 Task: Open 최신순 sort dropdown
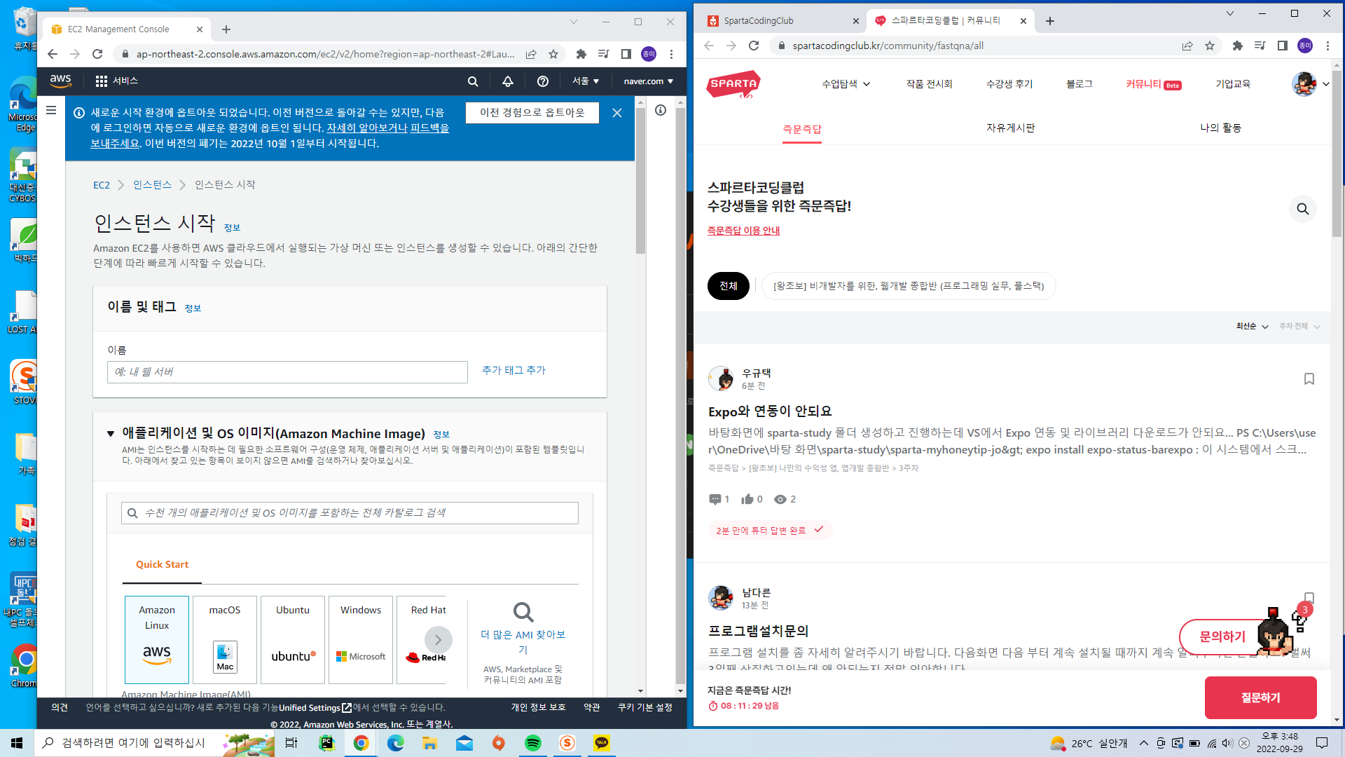pos(1252,327)
